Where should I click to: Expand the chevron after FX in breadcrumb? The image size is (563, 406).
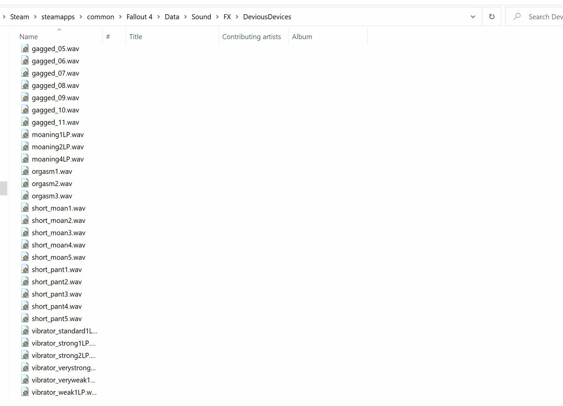(x=237, y=17)
